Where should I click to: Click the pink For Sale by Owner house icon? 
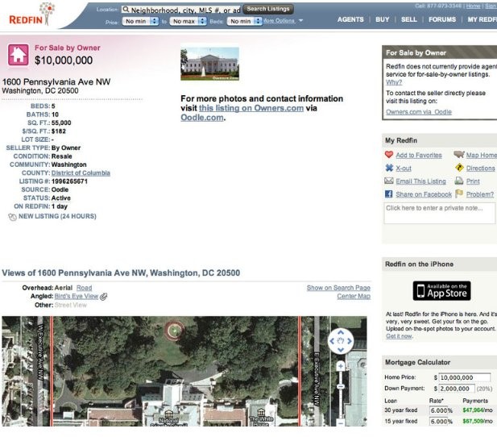[x=18, y=55]
